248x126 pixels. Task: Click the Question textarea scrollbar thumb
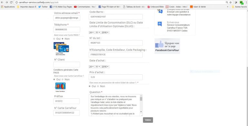pos(141,99)
